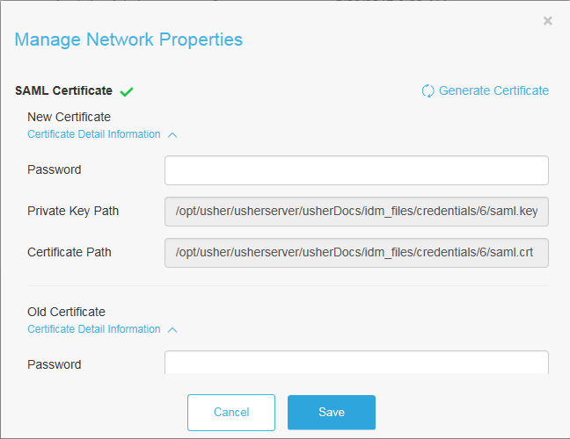This screenshot has width=570, height=439.
Task: Click the Private Key Path field with saml.key
Action: point(356,212)
